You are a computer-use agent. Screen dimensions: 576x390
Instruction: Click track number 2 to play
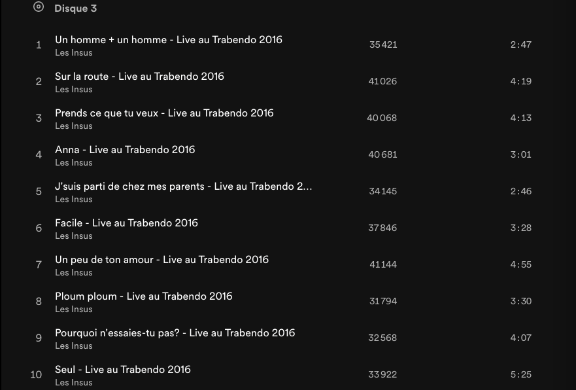pyautogui.click(x=39, y=82)
